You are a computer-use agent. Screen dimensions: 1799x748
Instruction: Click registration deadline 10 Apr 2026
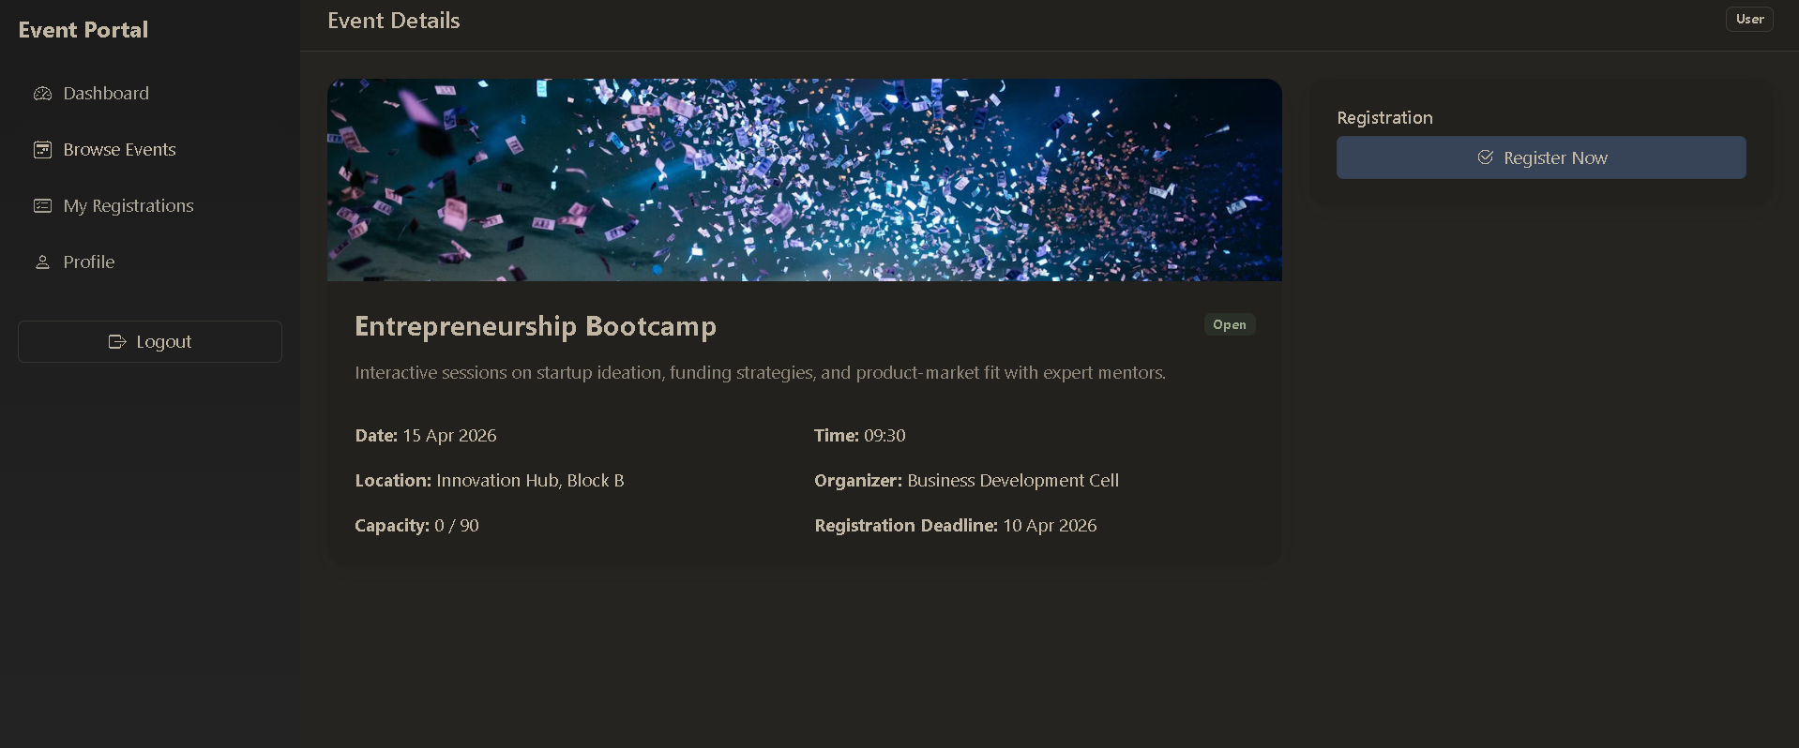(x=1050, y=526)
